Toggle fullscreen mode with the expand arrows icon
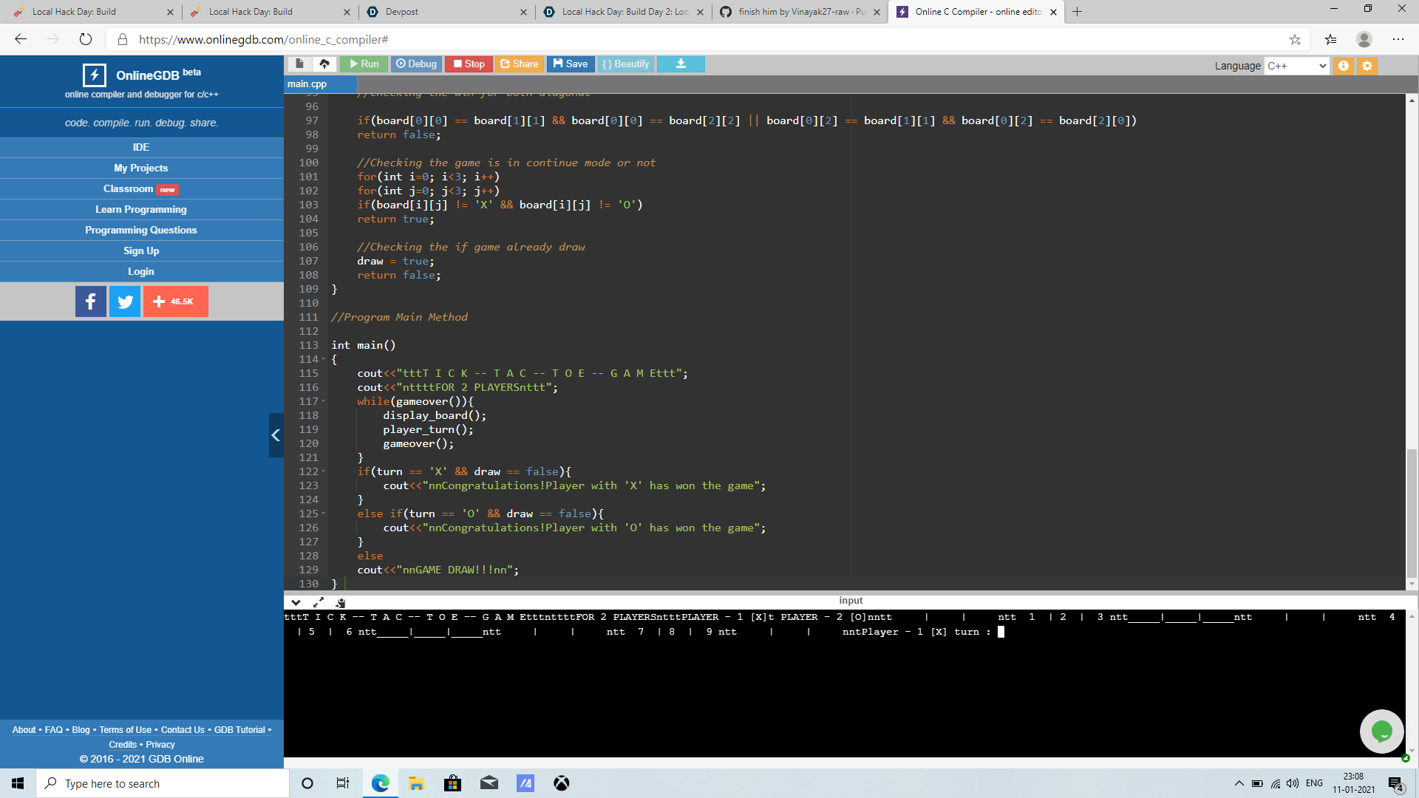The height and width of the screenshot is (798, 1419). point(319,602)
